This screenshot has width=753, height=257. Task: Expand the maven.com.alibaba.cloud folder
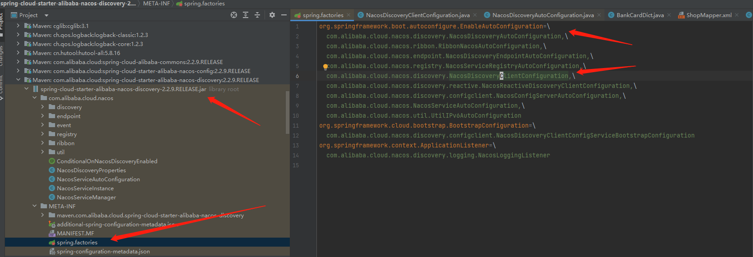tap(42, 215)
